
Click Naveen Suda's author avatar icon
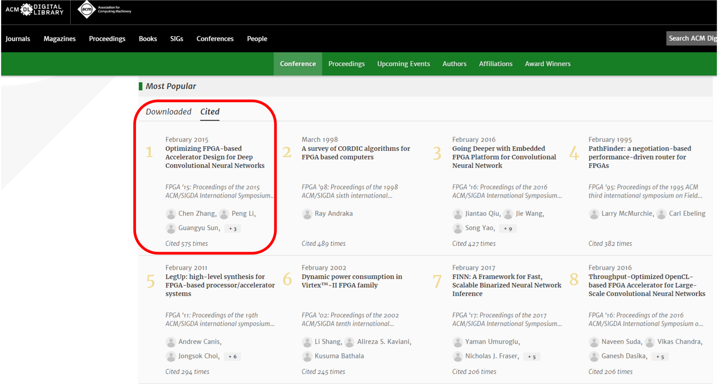point(594,342)
